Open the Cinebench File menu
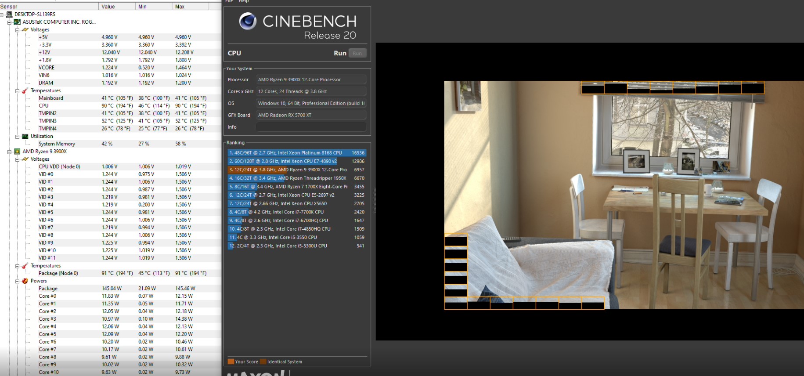804x376 pixels. [229, 1]
